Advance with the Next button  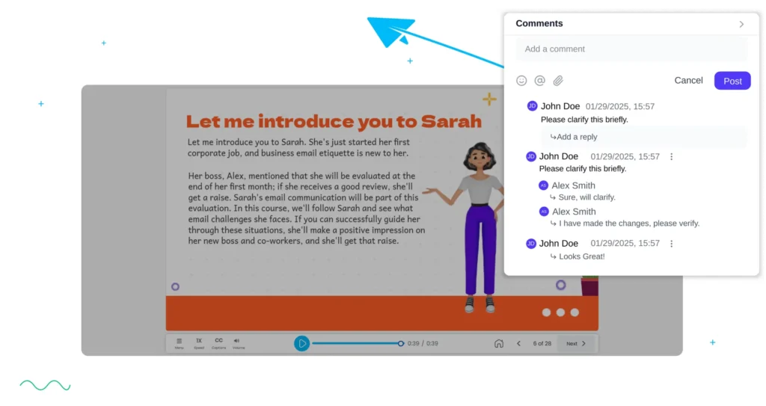(x=576, y=344)
